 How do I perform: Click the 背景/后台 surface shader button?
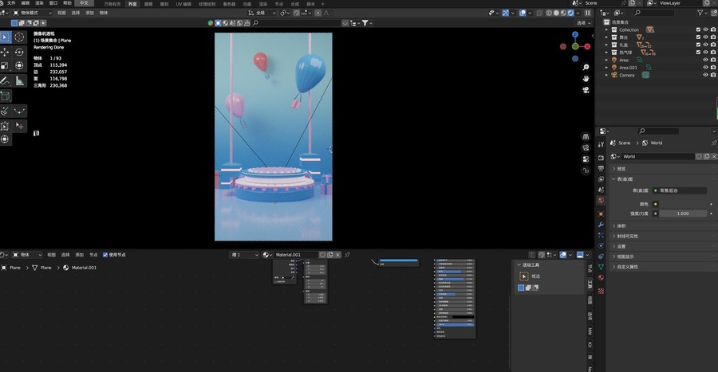point(679,190)
